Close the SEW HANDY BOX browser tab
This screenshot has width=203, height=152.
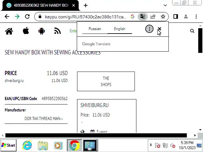[74, 5]
